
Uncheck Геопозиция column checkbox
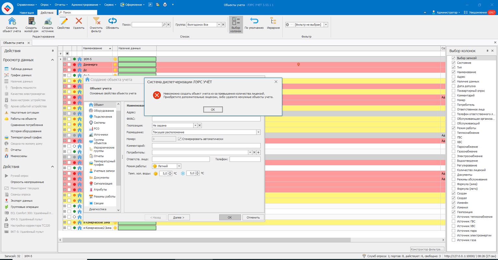click(x=454, y=212)
